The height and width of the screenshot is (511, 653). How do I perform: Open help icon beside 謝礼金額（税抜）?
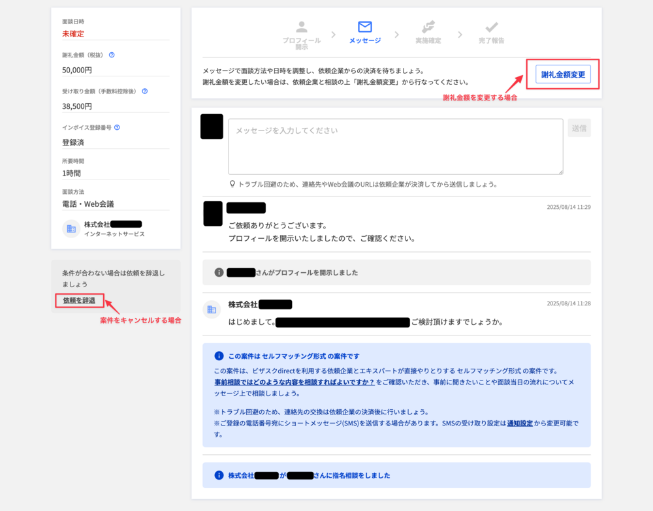click(112, 55)
